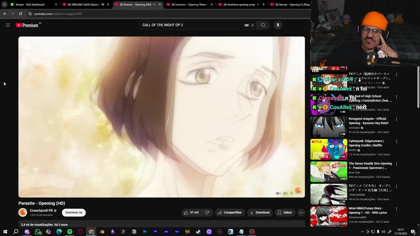Reload the current YouTube page
This screenshot has height=236, width=420.
[20, 14]
